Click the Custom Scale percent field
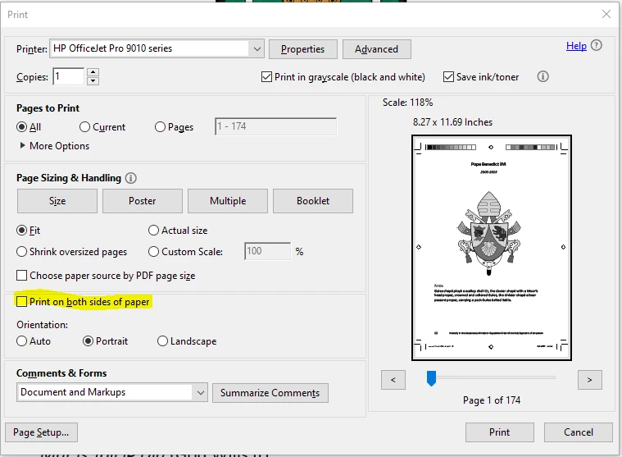 [x=267, y=251]
